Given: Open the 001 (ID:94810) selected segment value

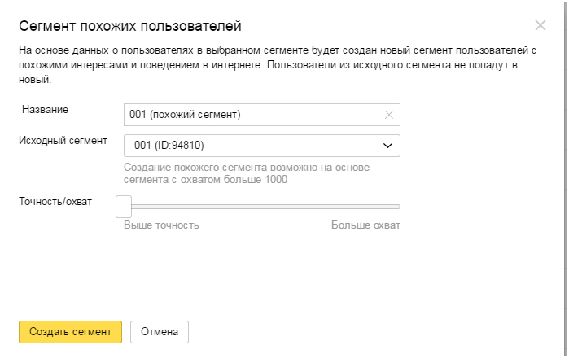Looking at the screenshot, I should click(169, 146).
